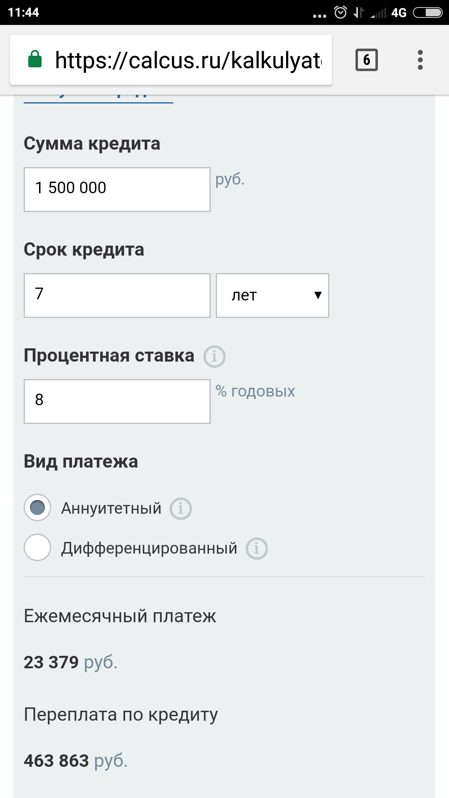449x798 pixels.
Task: Tap the alarm clock status icon
Action: pyautogui.click(x=340, y=12)
